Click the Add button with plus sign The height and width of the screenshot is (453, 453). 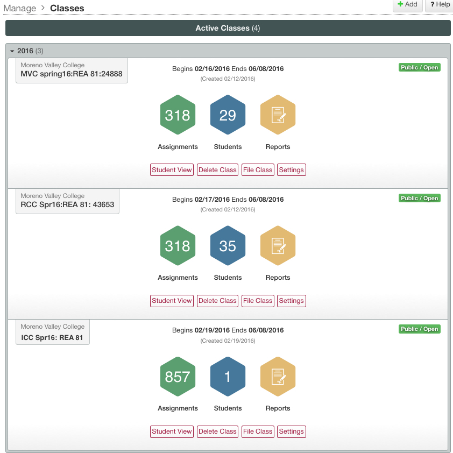click(x=407, y=5)
